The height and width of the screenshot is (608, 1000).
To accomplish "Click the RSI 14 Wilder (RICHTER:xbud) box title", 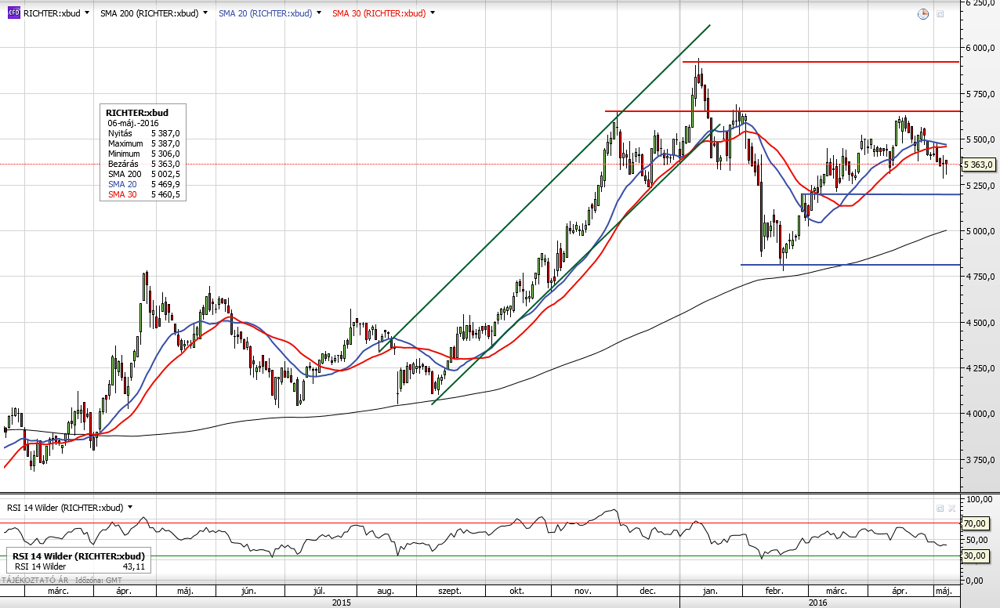I will [x=78, y=556].
